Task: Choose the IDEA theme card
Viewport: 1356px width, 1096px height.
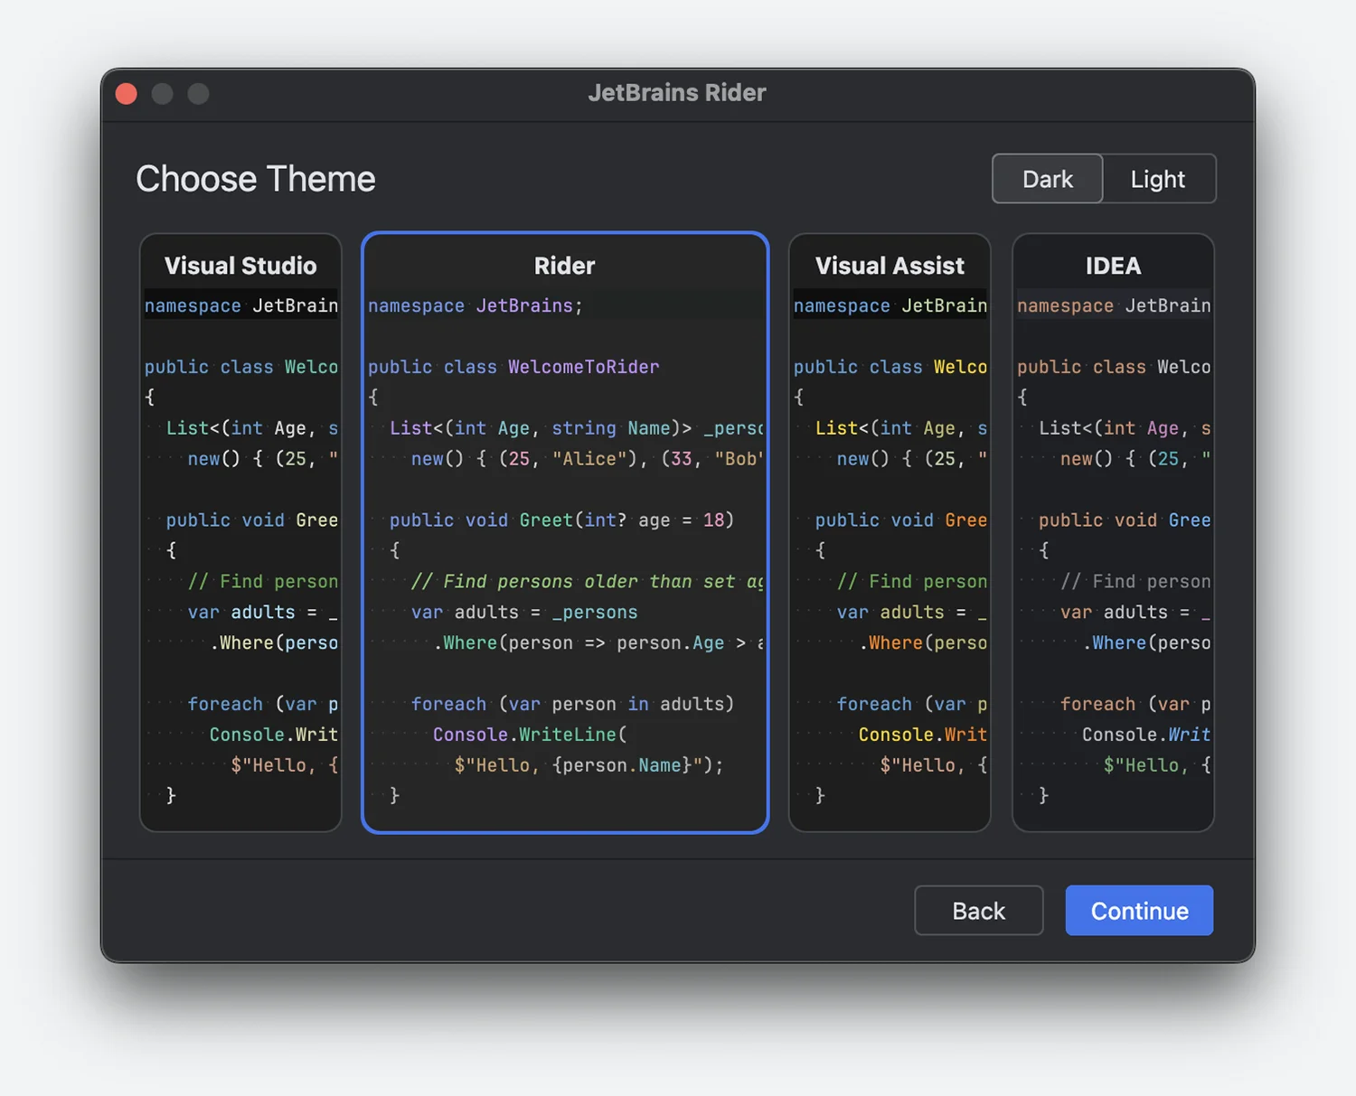Action: (x=1113, y=532)
